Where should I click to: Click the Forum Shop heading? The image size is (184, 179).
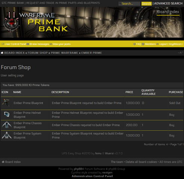coord(16,67)
